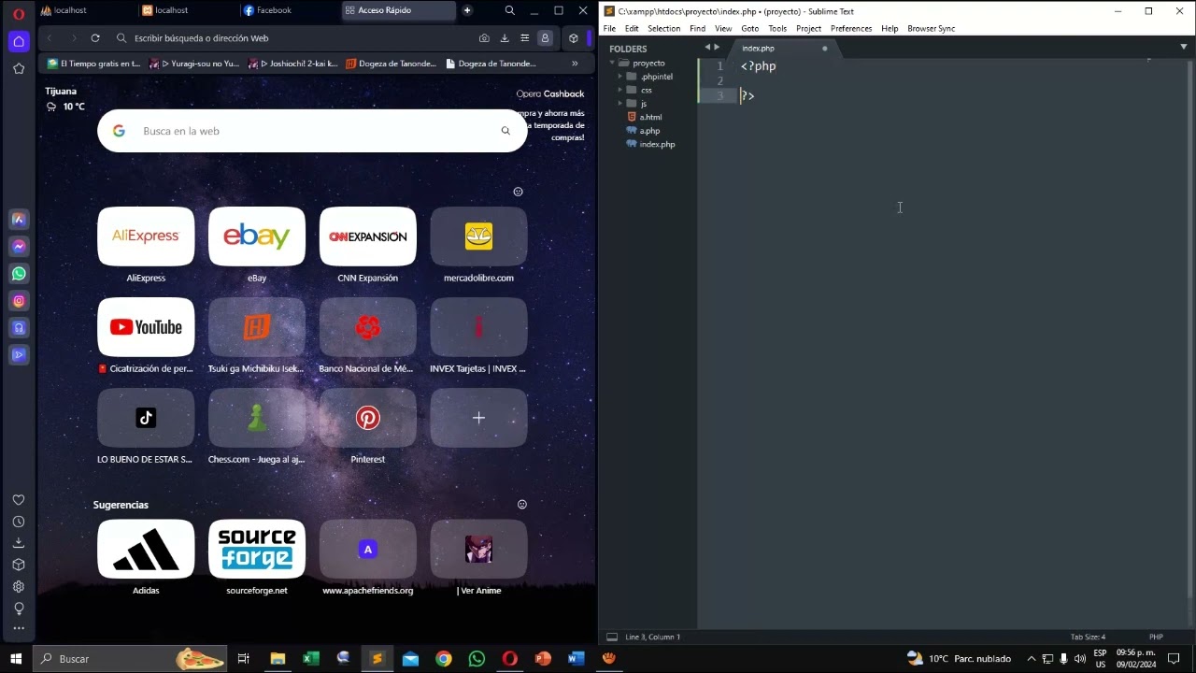Open Google Chrome from the taskbar
This screenshot has width=1196, height=673.
(444, 659)
